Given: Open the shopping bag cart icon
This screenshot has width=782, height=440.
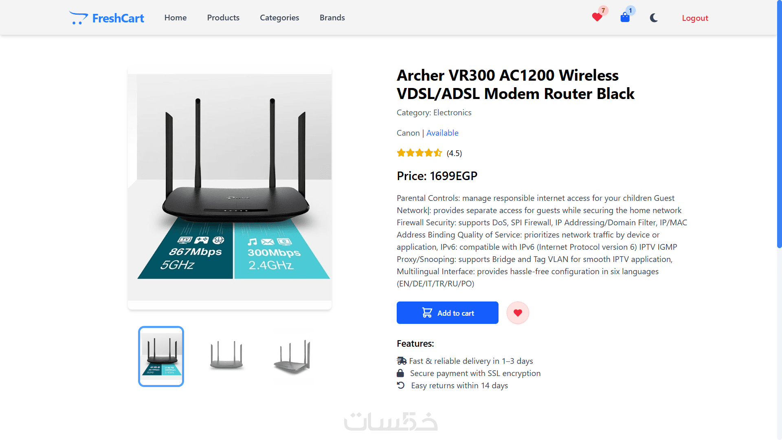Looking at the screenshot, I should tap(625, 18).
